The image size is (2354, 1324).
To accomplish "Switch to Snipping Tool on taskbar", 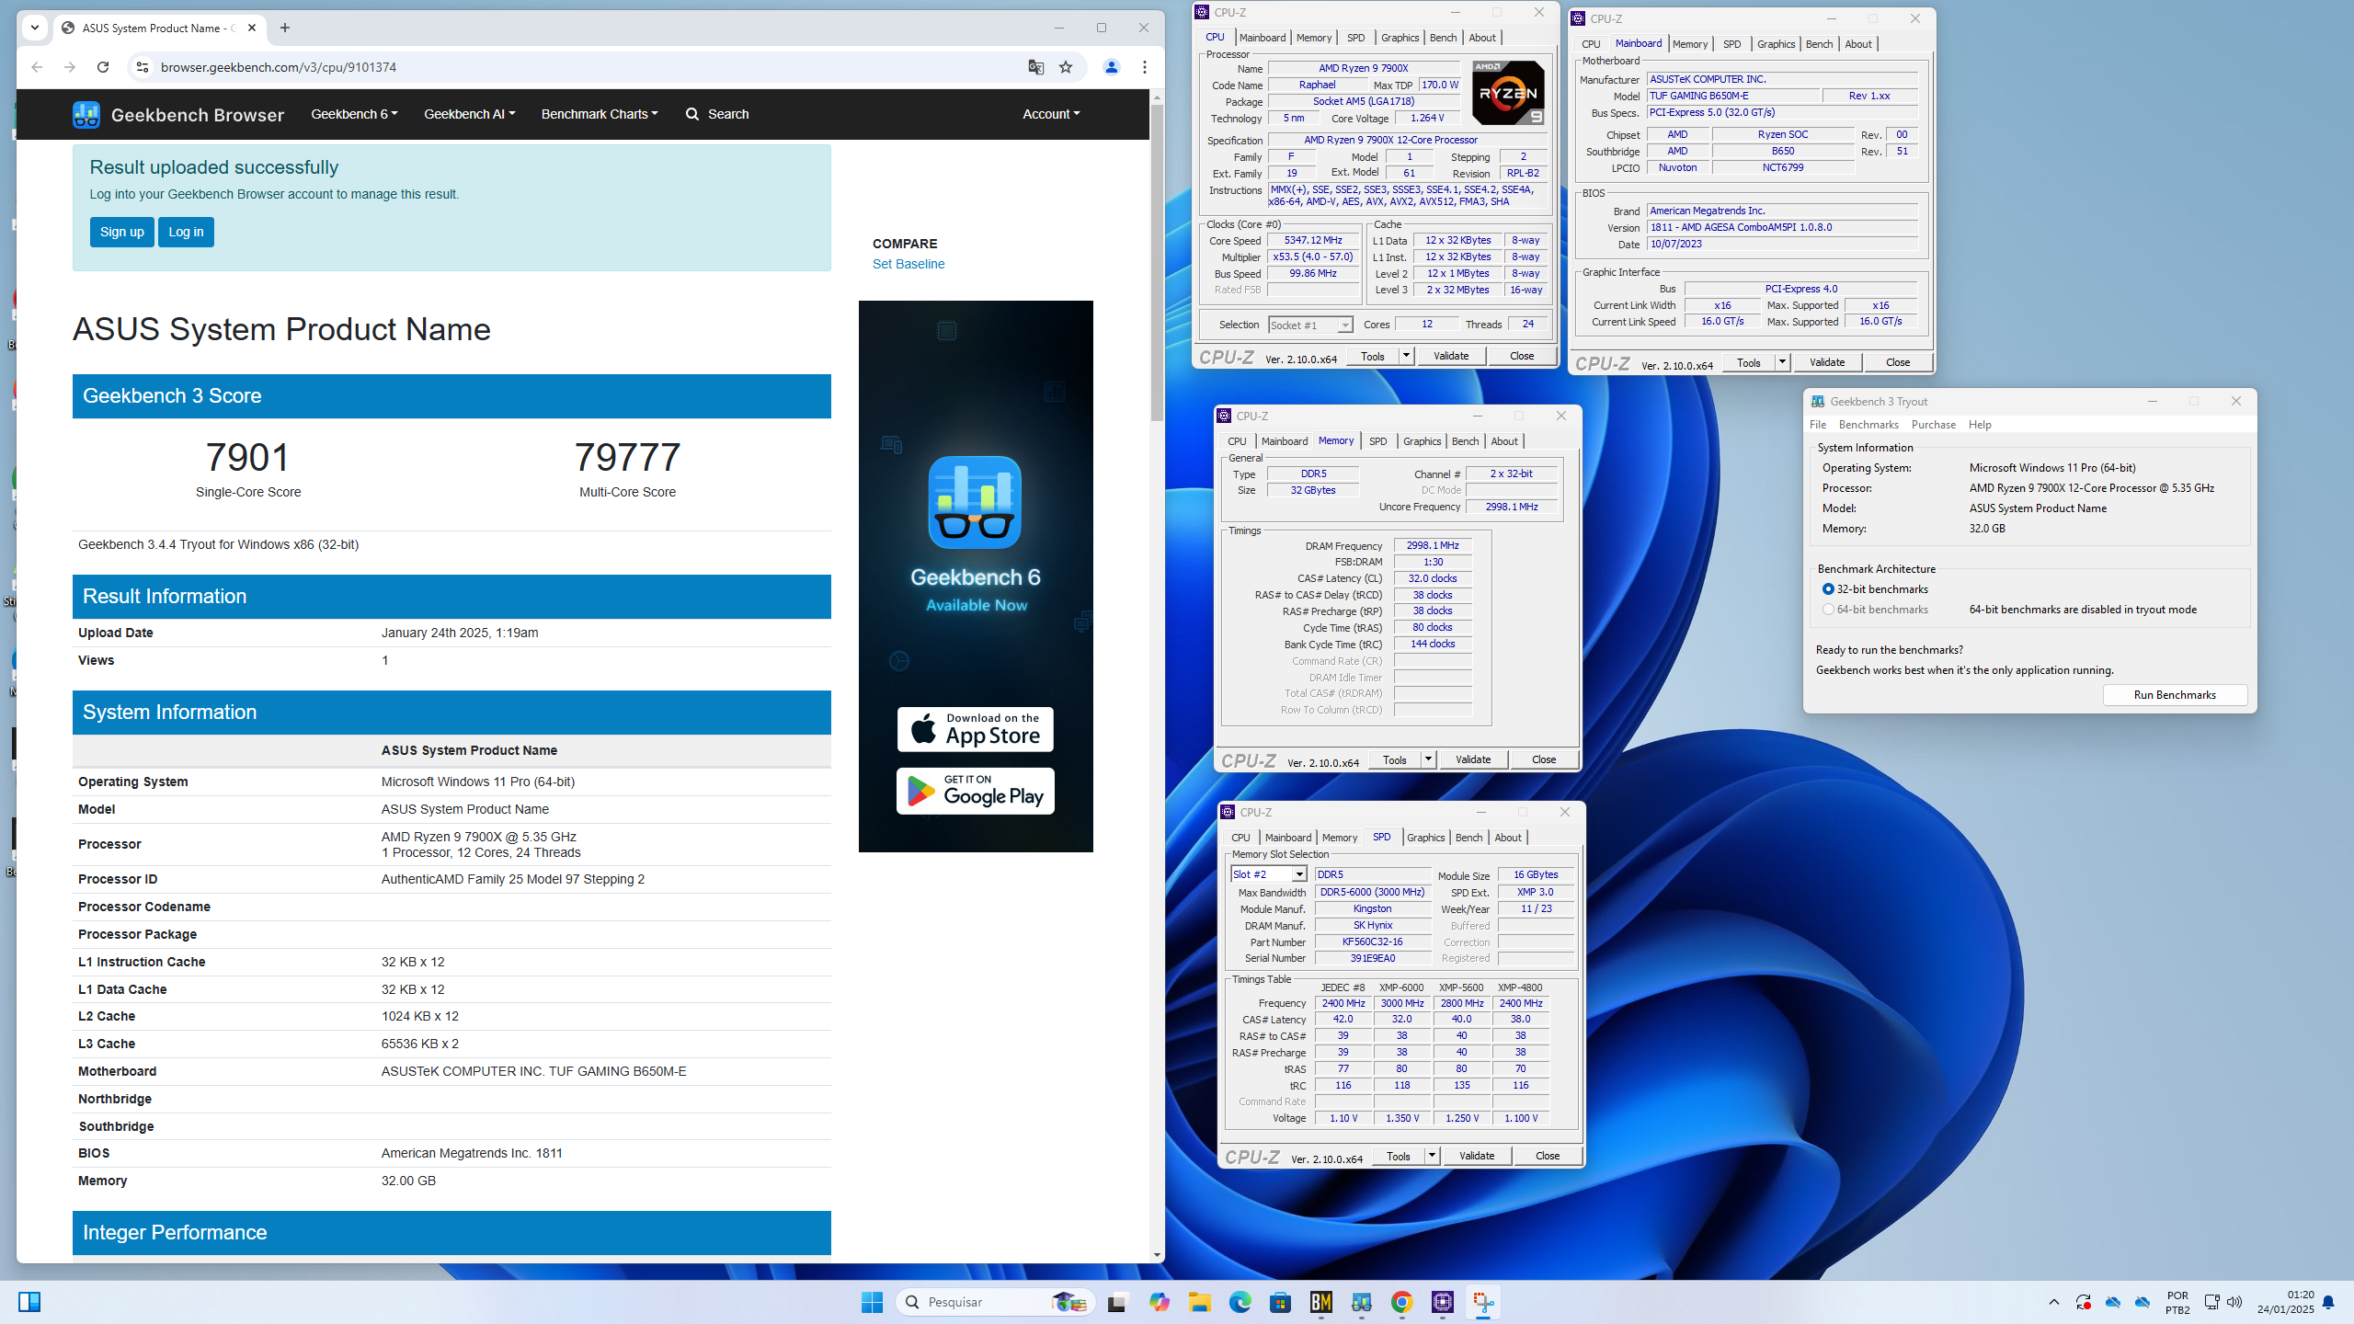I will pyautogui.click(x=1483, y=1302).
